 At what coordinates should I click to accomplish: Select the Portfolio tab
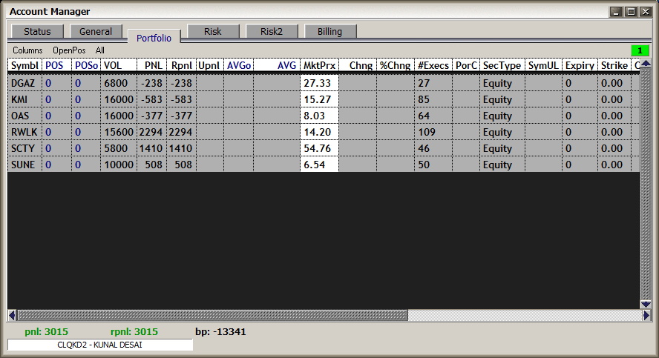pos(154,38)
